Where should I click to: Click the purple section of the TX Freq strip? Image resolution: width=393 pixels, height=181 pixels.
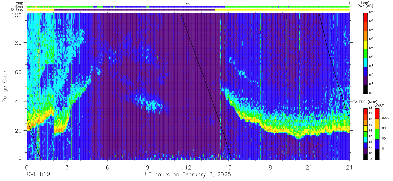point(134,10)
